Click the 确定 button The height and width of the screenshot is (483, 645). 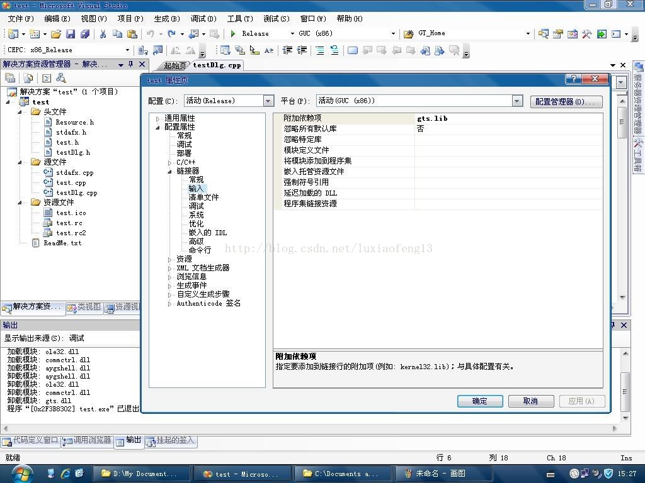[479, 401]
